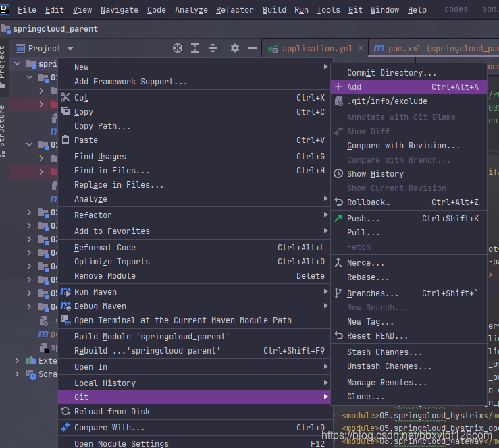Open Manage Remotes...
The width and height of the screenshot is (499, 448).
tap(409, 382)
